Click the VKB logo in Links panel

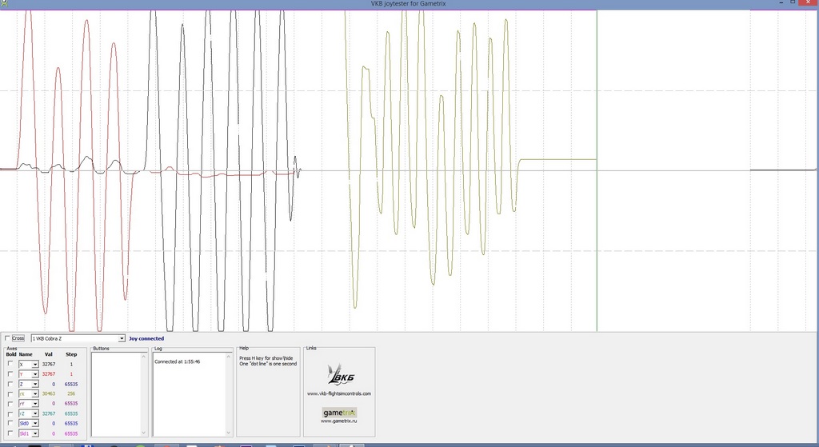pyautogui.click(x=339, y=375)
